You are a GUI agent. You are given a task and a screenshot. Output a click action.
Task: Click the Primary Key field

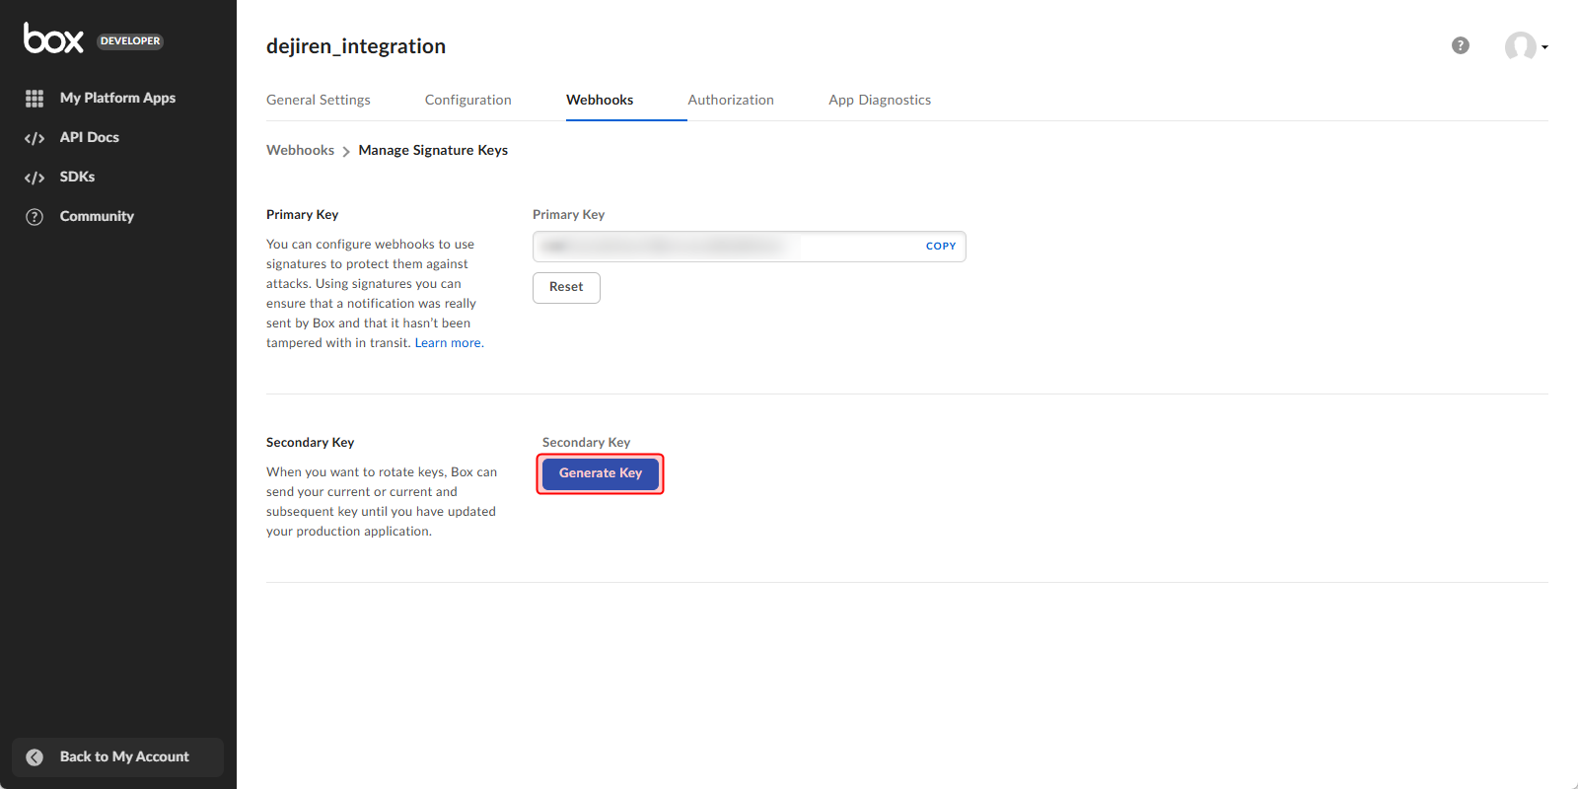tap(750, 247)
